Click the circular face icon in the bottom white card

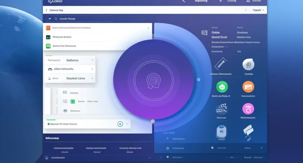coord(120,124)
